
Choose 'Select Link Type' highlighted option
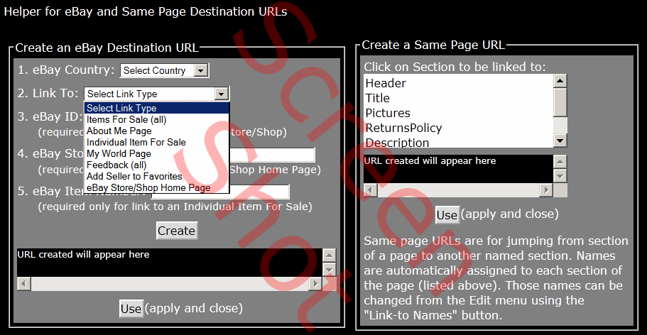click(156, 108)
